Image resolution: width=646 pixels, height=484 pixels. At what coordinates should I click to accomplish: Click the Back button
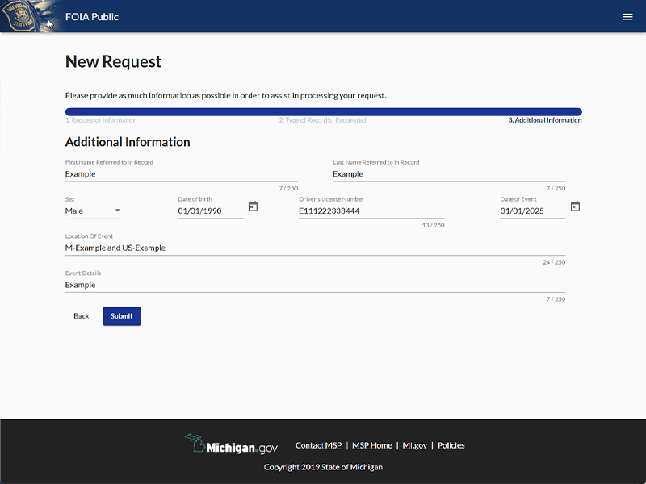pyautogui.click(x=82, y=316)
